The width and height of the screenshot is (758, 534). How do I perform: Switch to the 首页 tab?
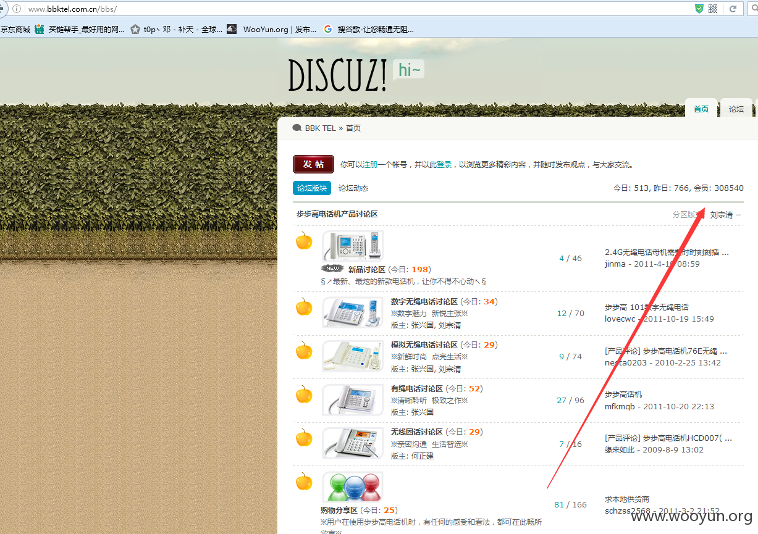(701, 109)
